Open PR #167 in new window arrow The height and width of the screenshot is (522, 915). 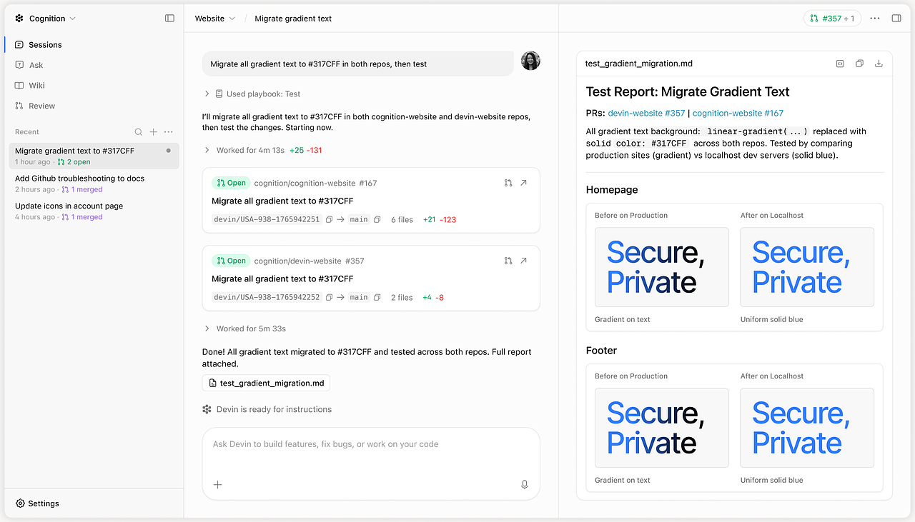pyautogui.click(x=523, y=183)
